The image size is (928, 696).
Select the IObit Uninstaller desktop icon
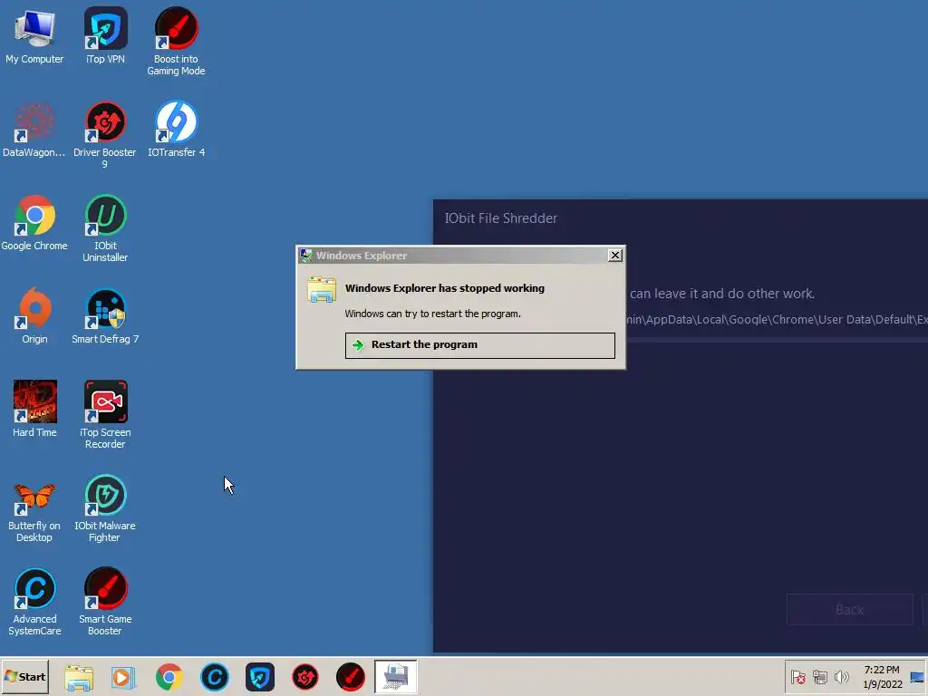(x=105, y=228)
